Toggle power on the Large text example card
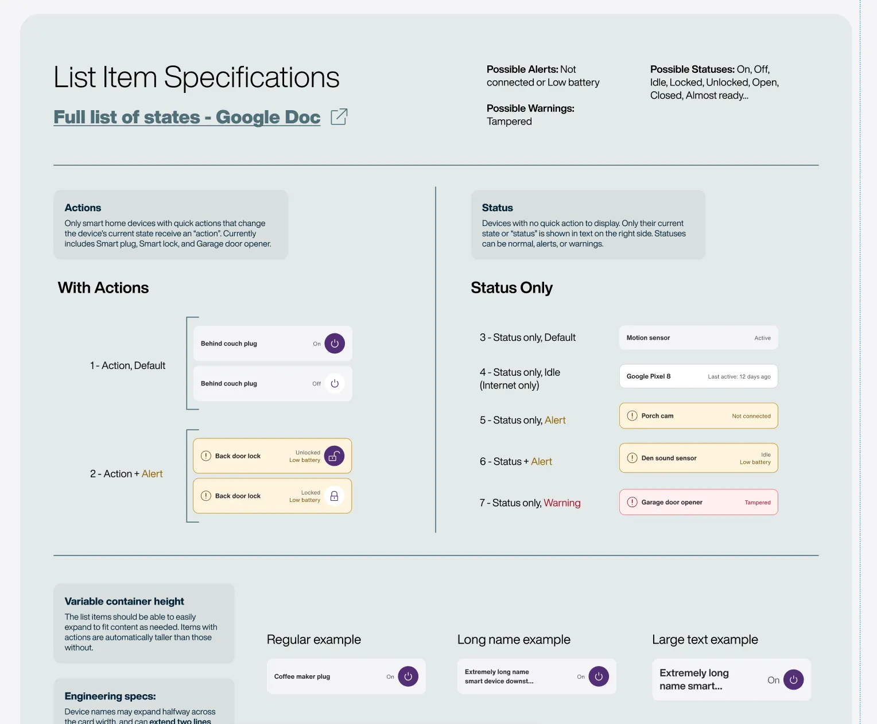Image resolution: width=877 pixels, height=724 pixels. pyautogui.click(x=793, y=679)
